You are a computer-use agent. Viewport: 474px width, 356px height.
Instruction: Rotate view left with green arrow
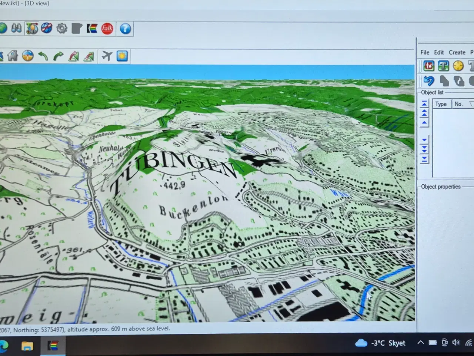43,56
